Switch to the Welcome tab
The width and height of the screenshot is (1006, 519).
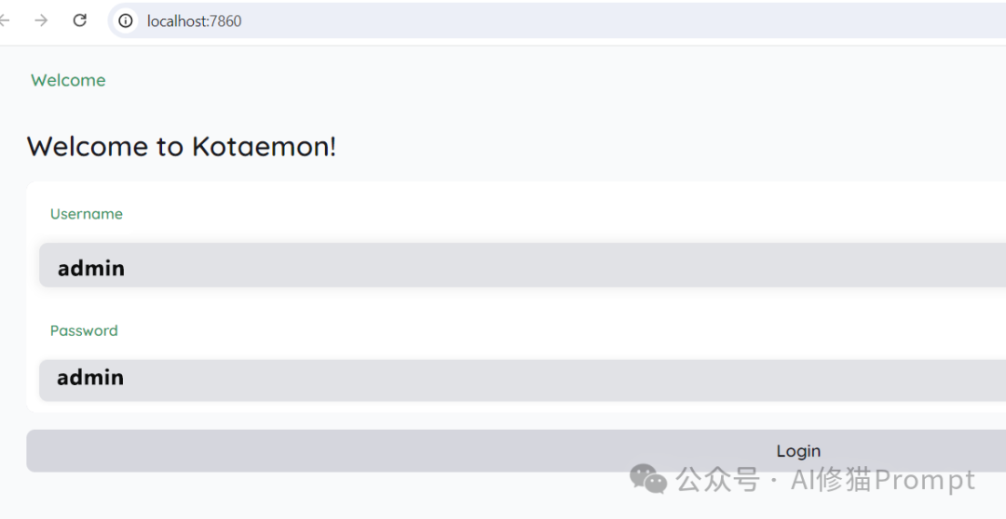68,80
